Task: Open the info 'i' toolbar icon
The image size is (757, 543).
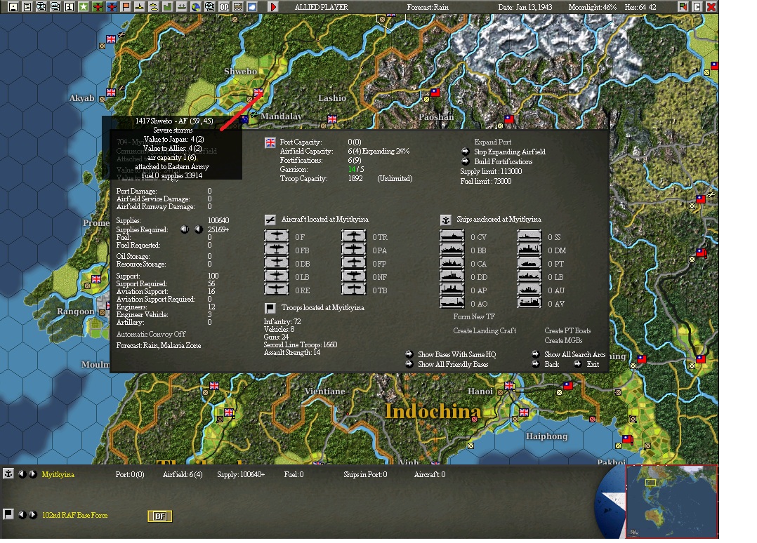Action: (x=69, y=7)
